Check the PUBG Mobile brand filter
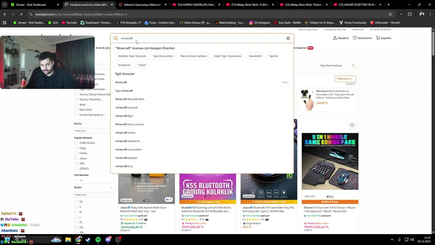 76,143
